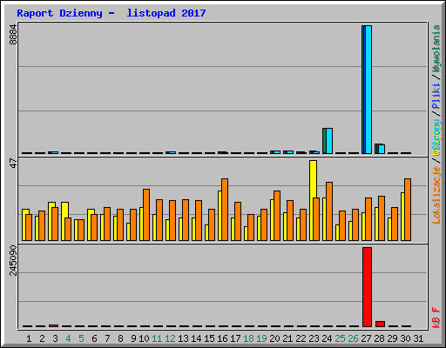Screen dimensions: 446x348
Task: Click day label 6 on x-axis
Action: pyautogui.click(x=94, y=338)
